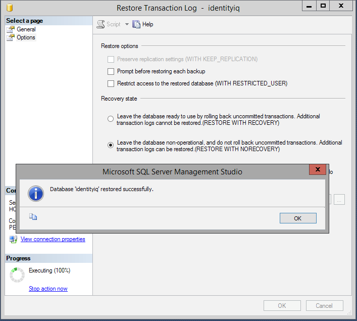Click the Stop action now link
The width and height of the screenshot is (357, 321).
tap(48, 289)
